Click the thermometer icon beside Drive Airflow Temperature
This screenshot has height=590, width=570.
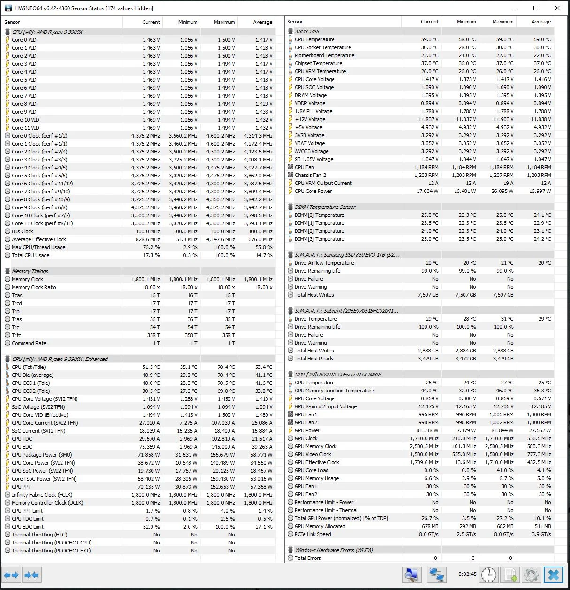pos(290,263)
